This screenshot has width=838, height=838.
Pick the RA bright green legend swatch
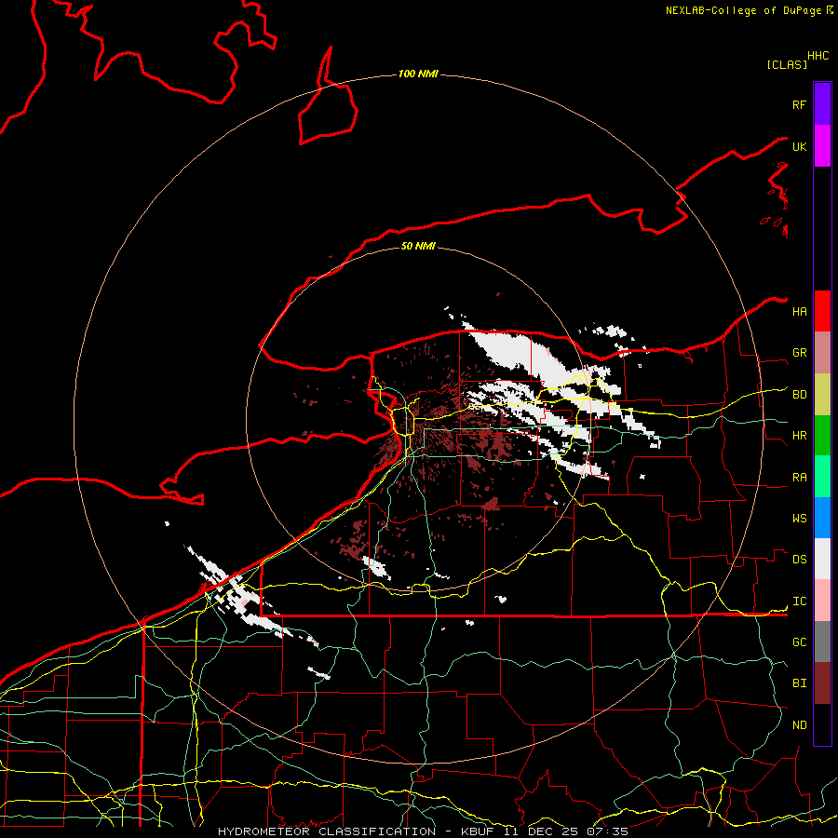click(822, 477)
